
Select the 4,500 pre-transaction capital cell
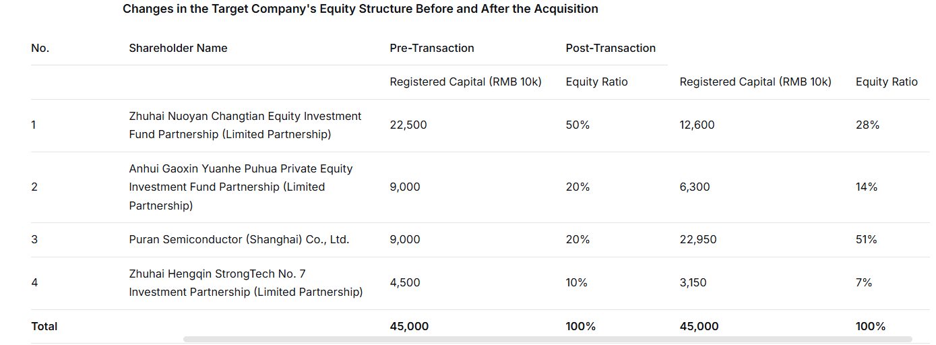coord(405,282)
